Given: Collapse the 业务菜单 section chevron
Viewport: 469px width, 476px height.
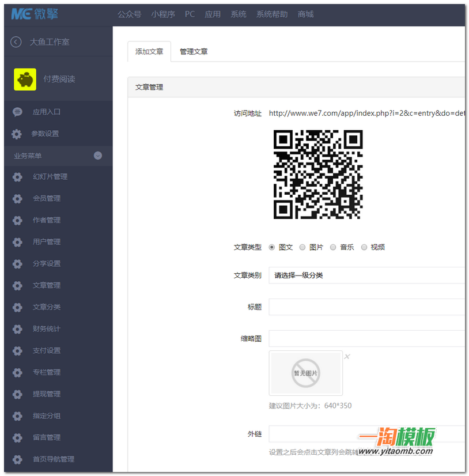Looking at the screenshot, I should tap(98, 156).
